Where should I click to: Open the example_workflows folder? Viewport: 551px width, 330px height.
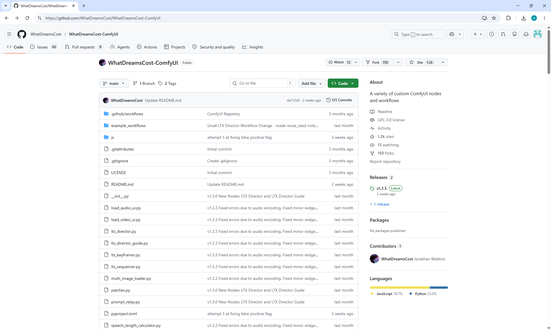tap(128, 126)
